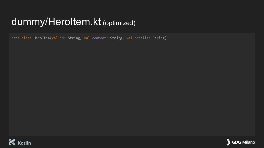Click the 'data' keyword in code
This screenshot has height=148, width=264.
15,38
